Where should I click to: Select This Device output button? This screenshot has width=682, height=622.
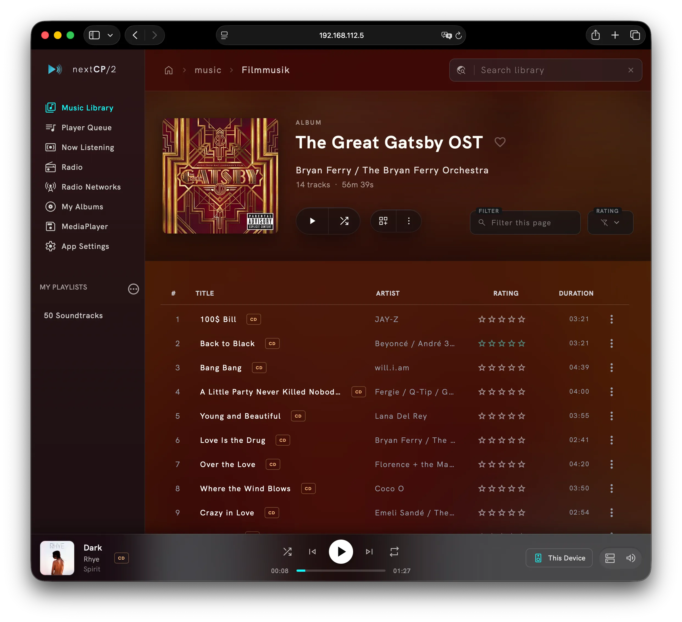[x=559, y=558]
